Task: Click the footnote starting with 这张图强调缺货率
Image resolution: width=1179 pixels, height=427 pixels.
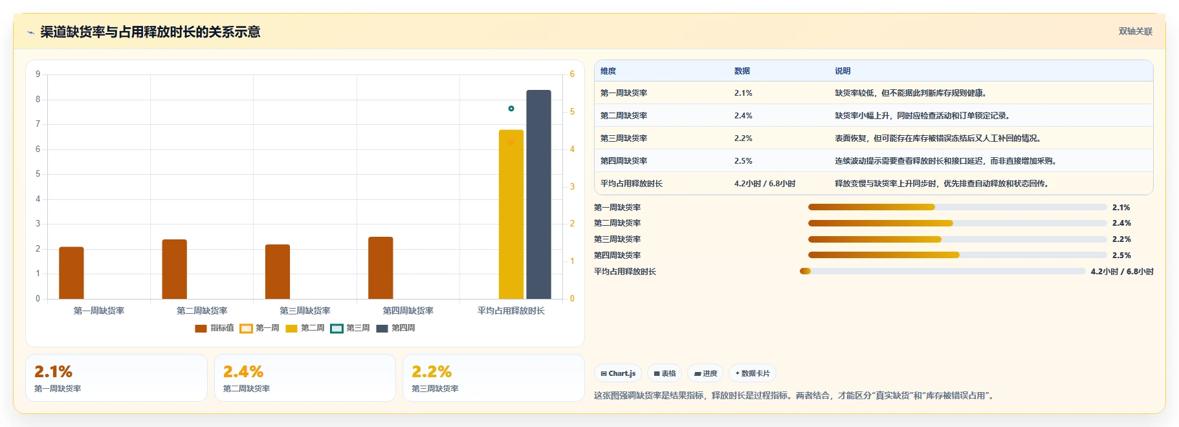Action: 795,395
